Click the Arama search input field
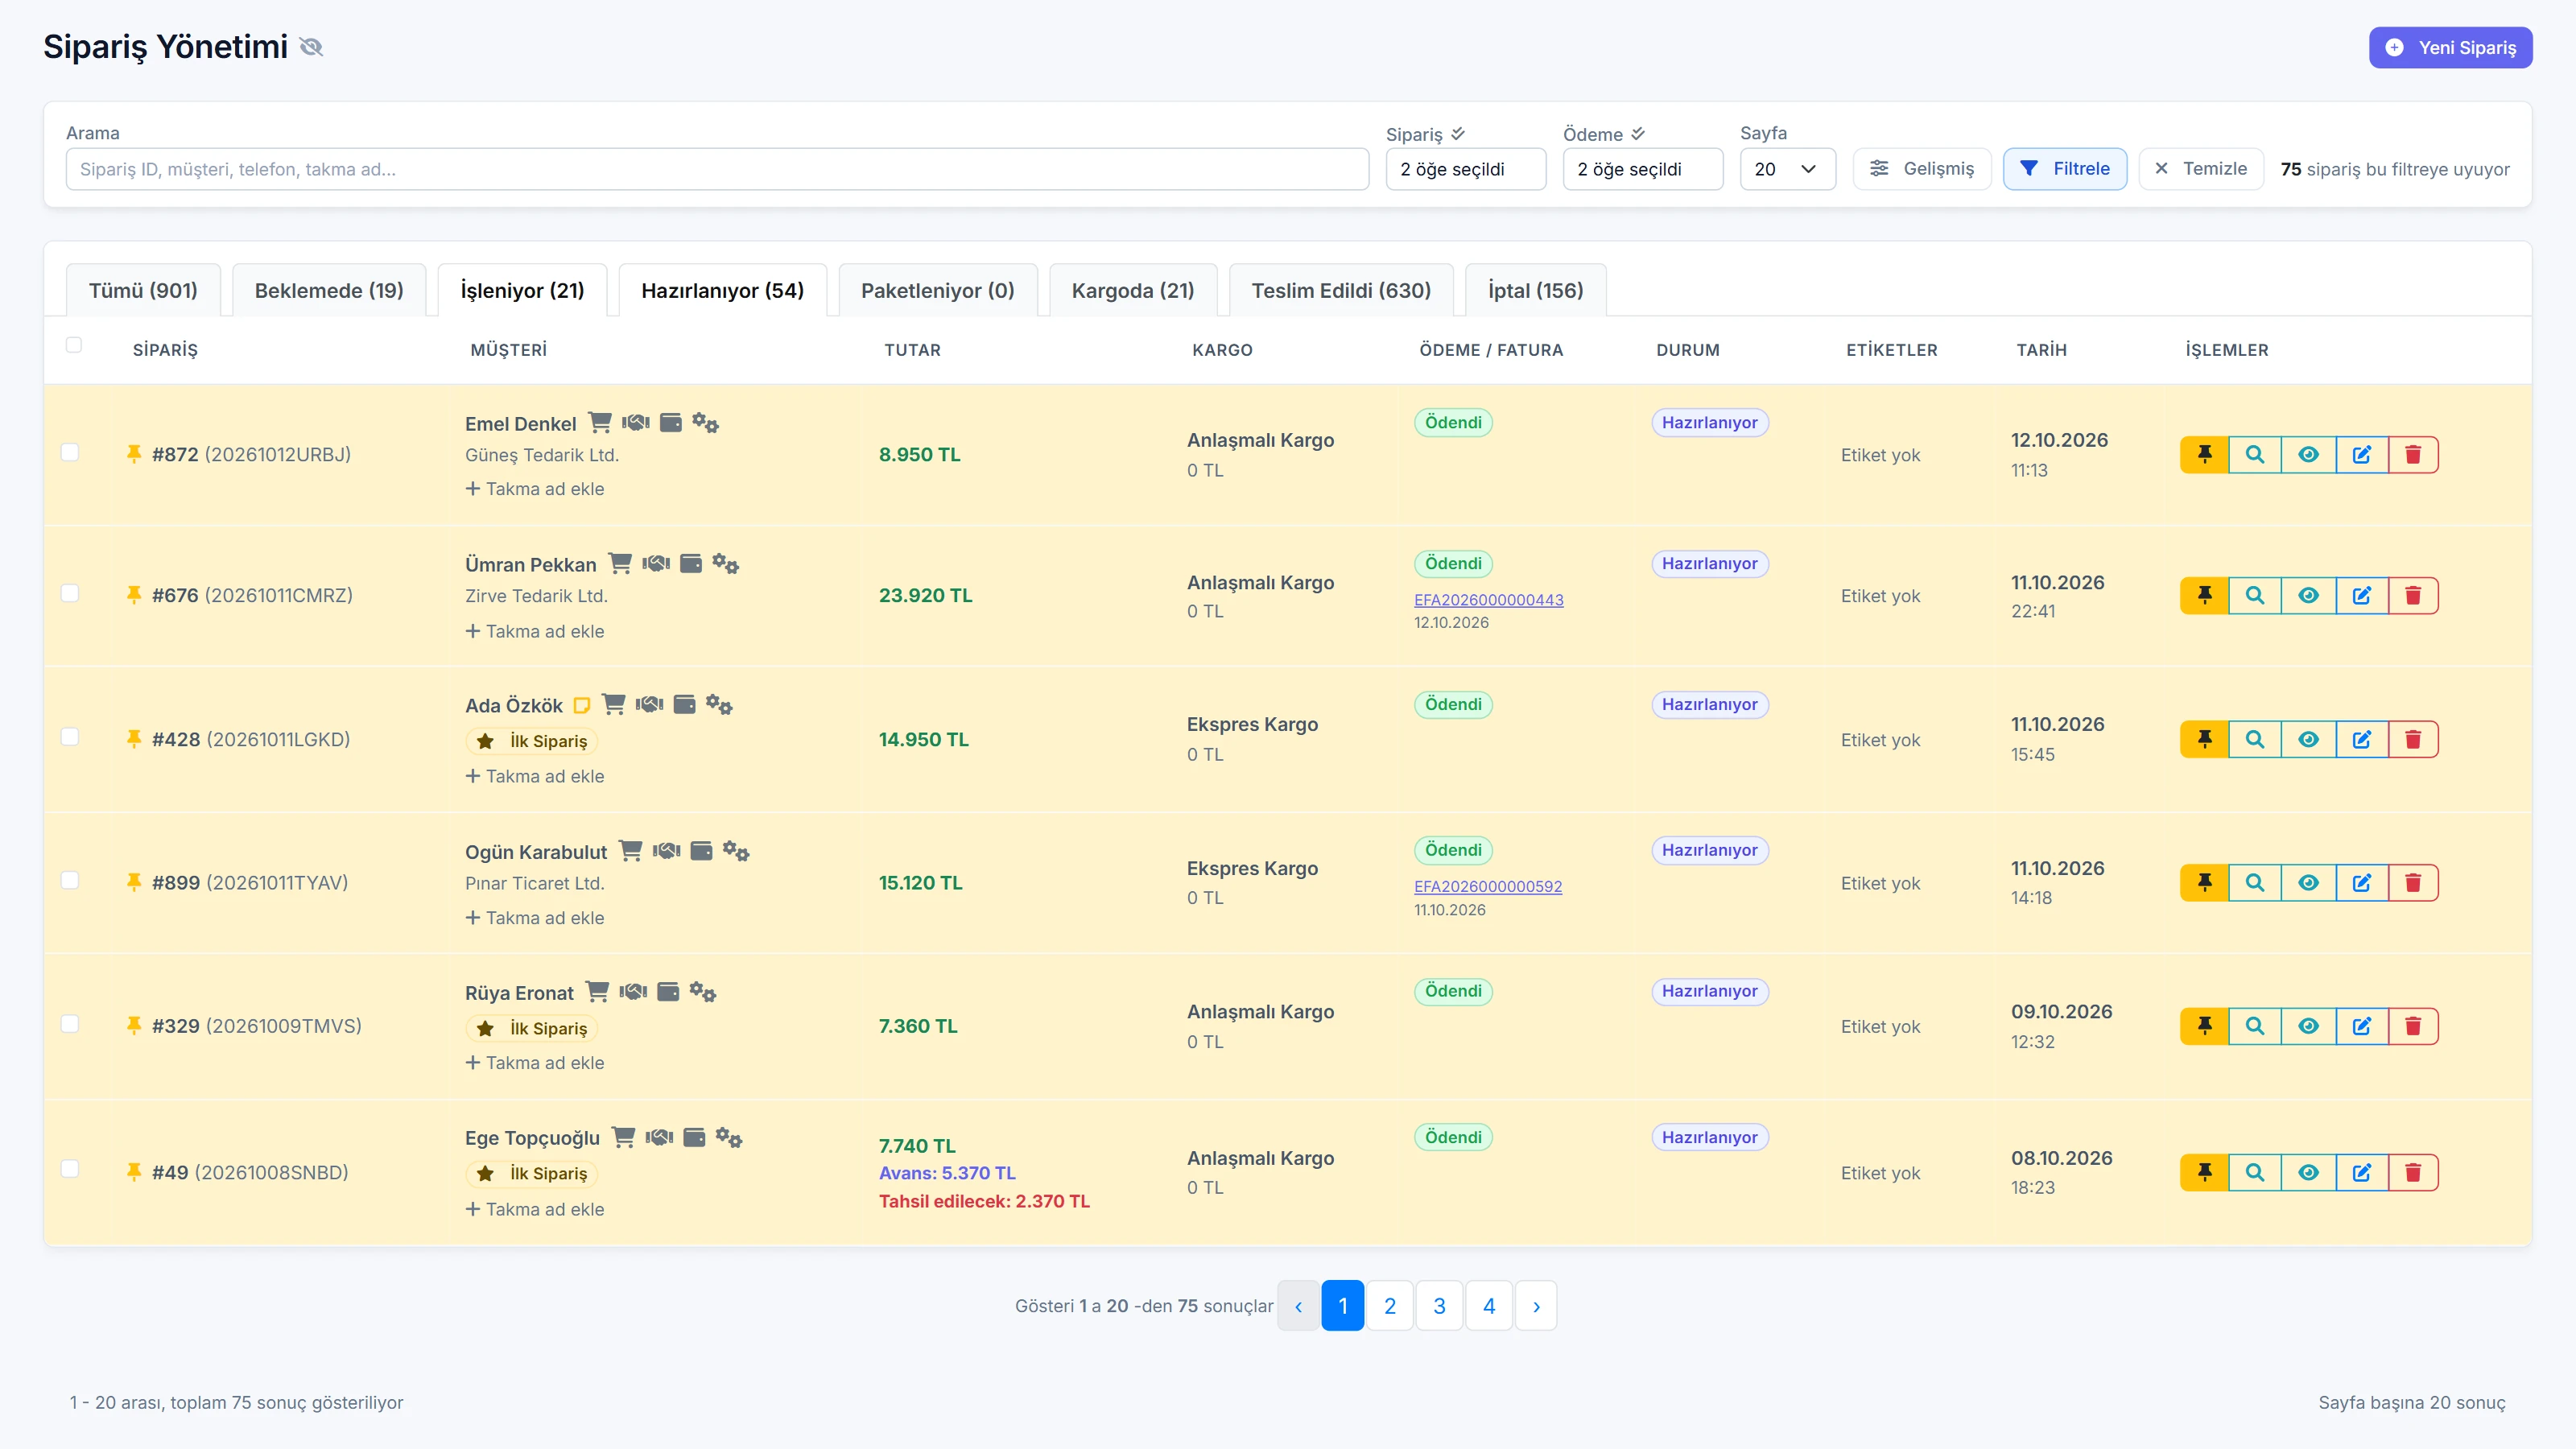This screenshot has height=1449, width=2576. [x=717, y=169]
